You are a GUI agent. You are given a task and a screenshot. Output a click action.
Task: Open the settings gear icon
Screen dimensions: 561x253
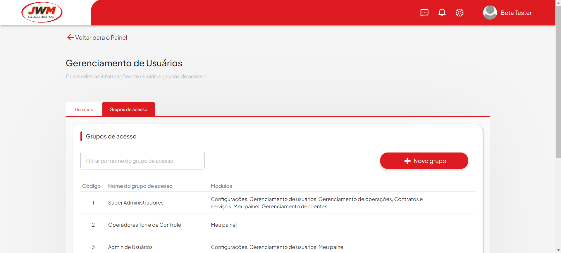pos(459,13)
